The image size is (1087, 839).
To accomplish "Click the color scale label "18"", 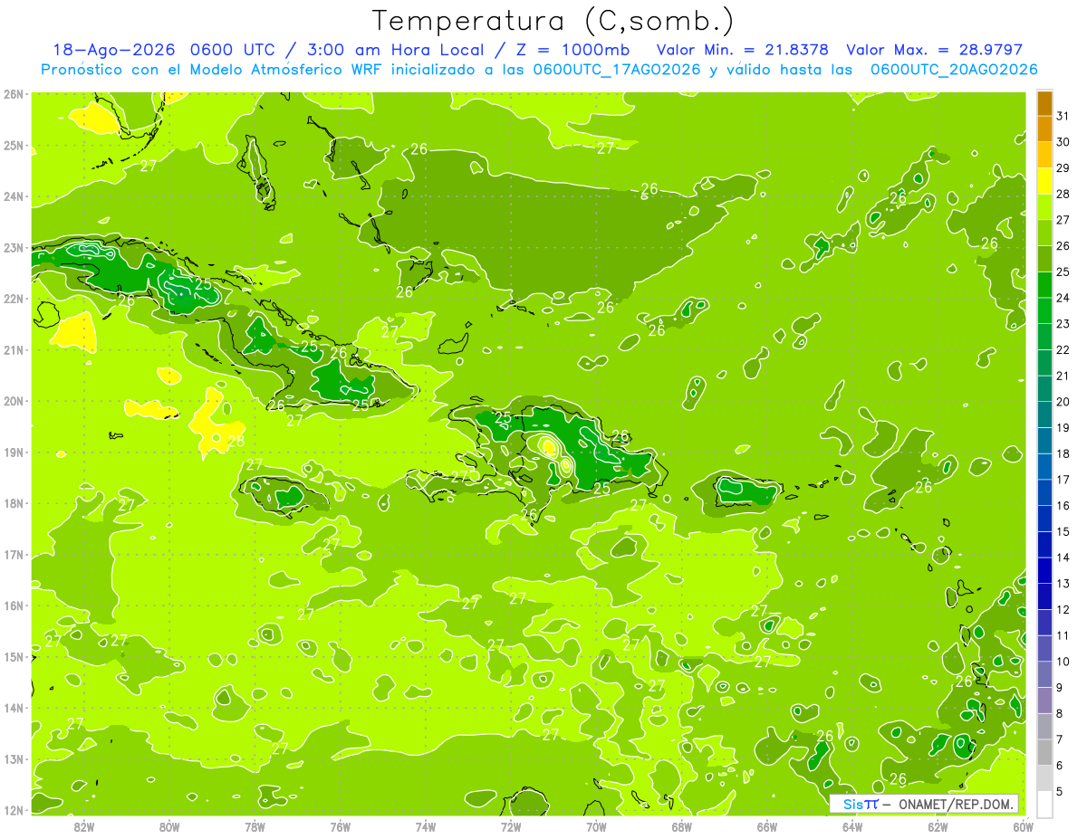I will 1063,453.
